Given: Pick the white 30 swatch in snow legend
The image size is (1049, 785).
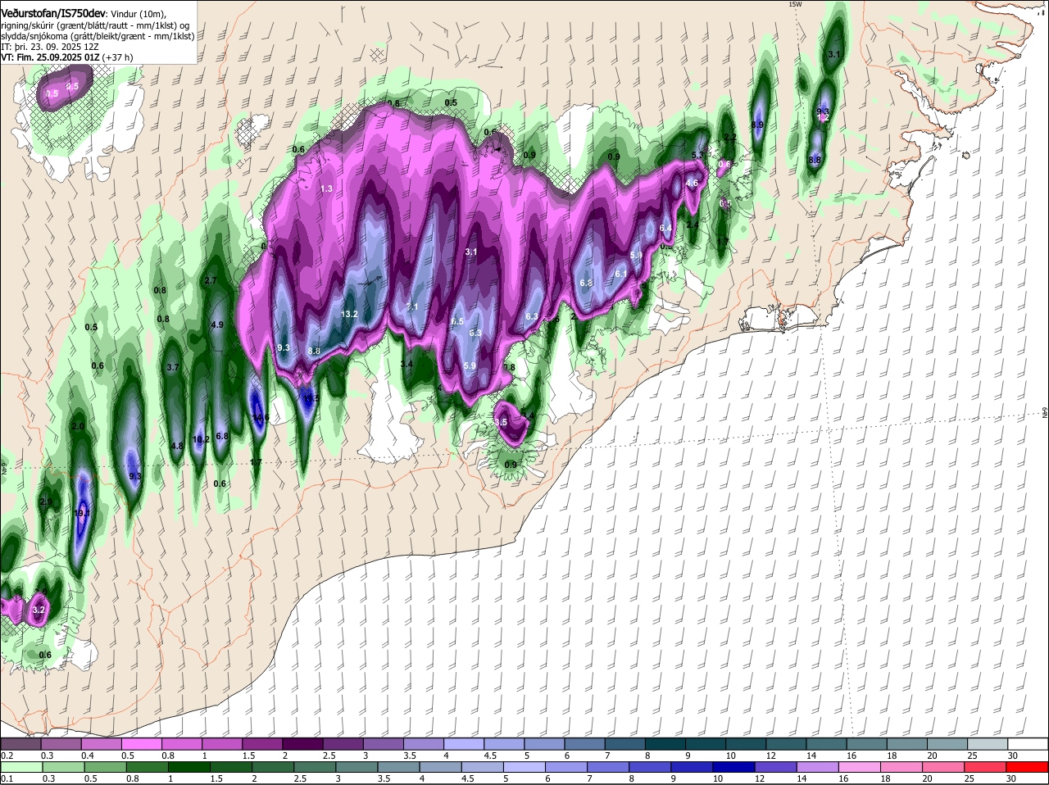Looking at the screenshot, I should (x=1029, y=743).
